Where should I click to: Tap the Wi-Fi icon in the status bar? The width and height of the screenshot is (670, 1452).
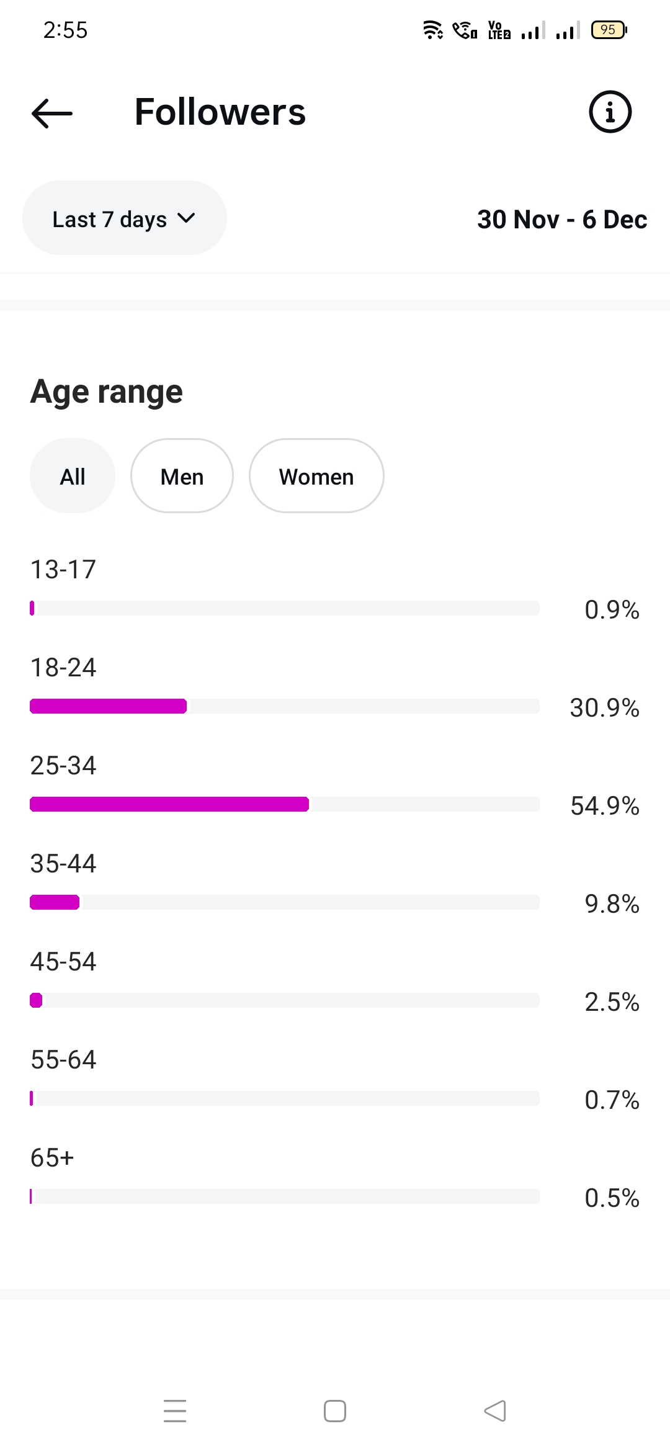coord(432,30)
